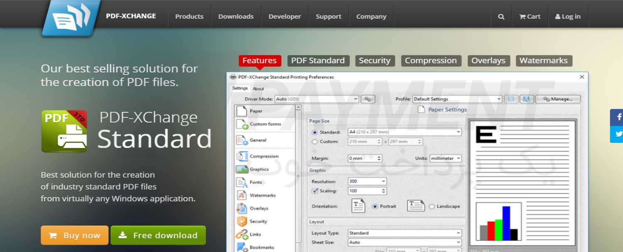Open the Sheet Size Auto dropdown
This screenshot has height=252, width=623.
click(405, 242)
